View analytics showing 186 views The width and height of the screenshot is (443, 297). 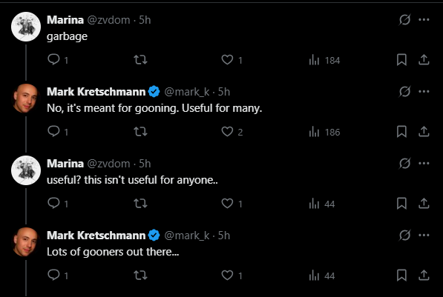tap(324, 132)
